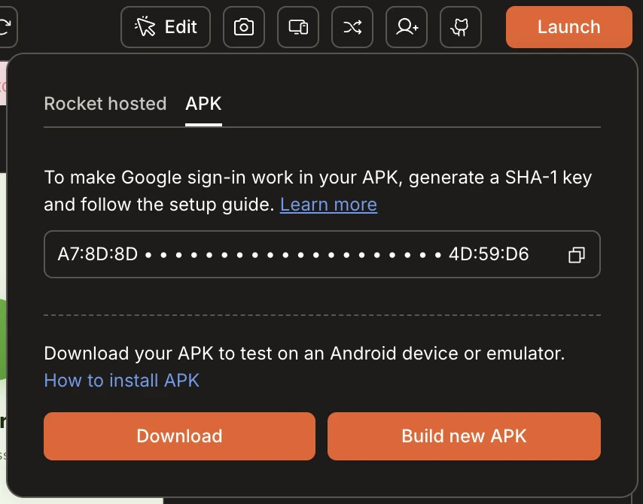Select the Edit cursor tool in the toolbar
643x504 pixels.
[165, 26]
